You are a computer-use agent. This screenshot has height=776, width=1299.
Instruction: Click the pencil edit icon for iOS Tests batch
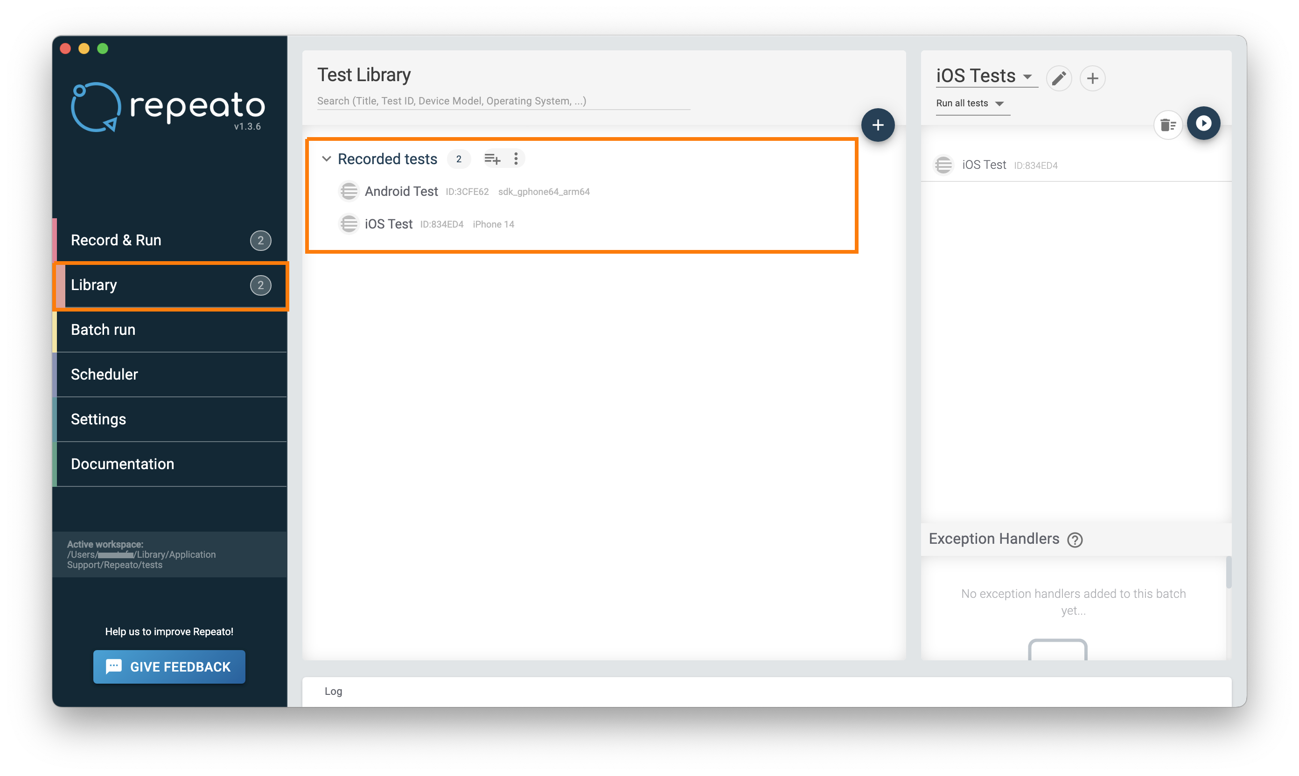coord(1059,78)
